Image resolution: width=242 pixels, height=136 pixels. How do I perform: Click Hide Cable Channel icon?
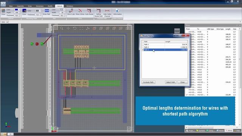pos(107,11)
